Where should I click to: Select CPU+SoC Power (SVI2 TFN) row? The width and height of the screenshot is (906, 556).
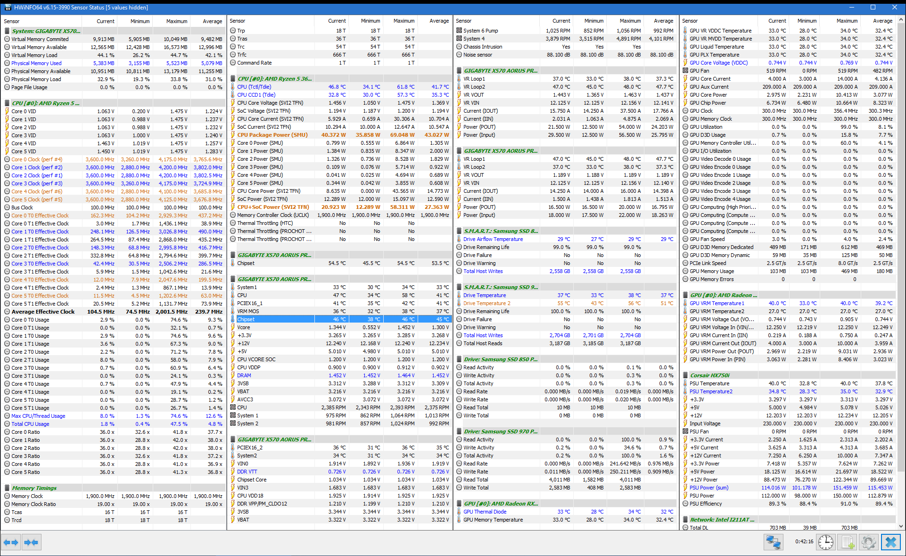340,207
